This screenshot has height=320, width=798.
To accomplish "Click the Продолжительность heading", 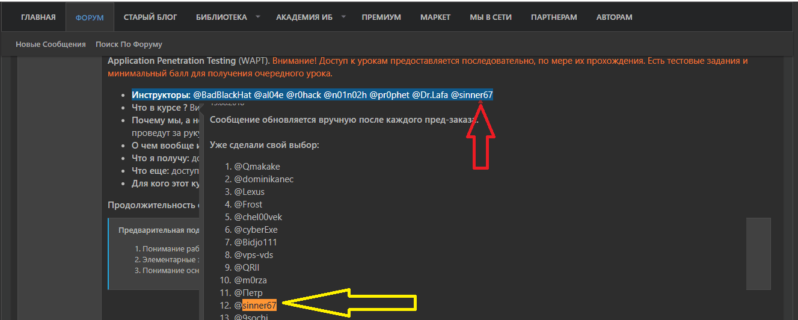I will tap(153, 205).
